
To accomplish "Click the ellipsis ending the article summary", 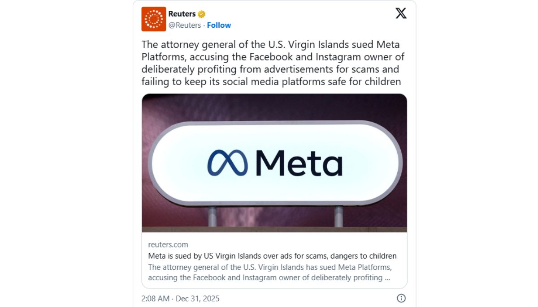I will (x=386, y=277).
